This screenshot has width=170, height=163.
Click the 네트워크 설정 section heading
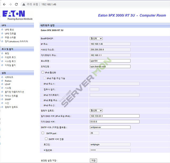click(48, 26)
